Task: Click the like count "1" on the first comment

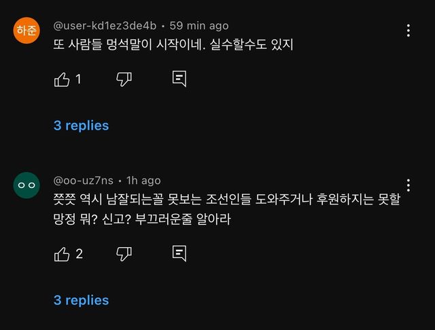Action: 78,79
